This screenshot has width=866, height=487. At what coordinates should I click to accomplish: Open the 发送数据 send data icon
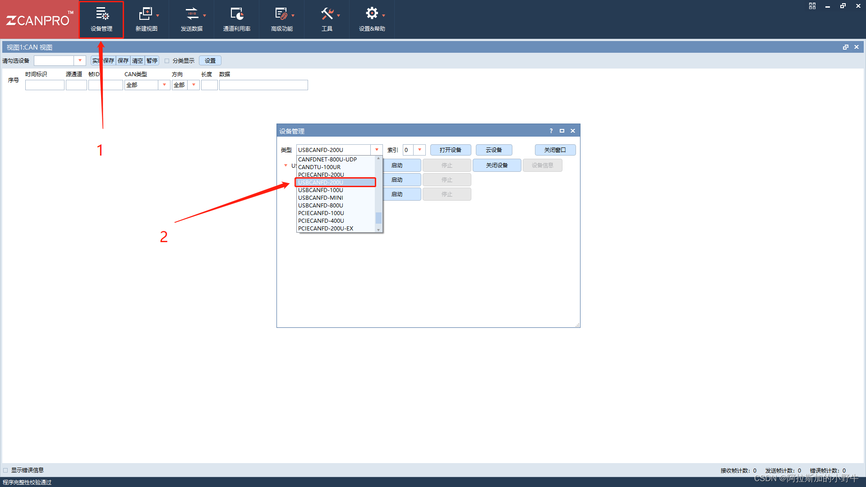pyautogui.click(x=192, y=14)
